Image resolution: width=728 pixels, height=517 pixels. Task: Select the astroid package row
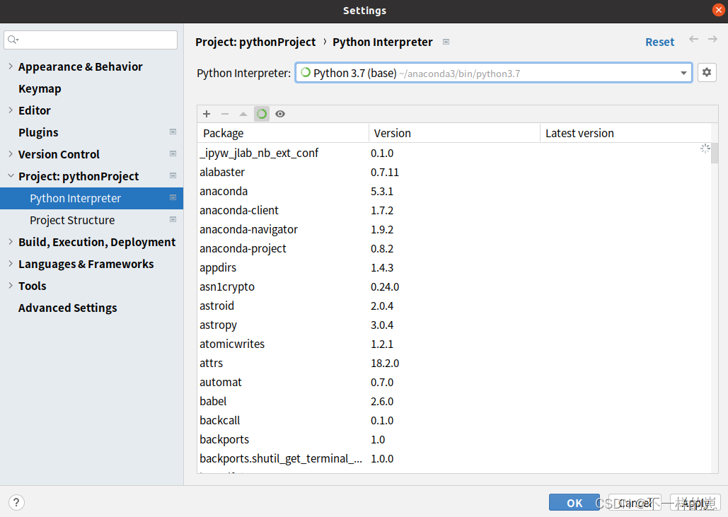454,306
